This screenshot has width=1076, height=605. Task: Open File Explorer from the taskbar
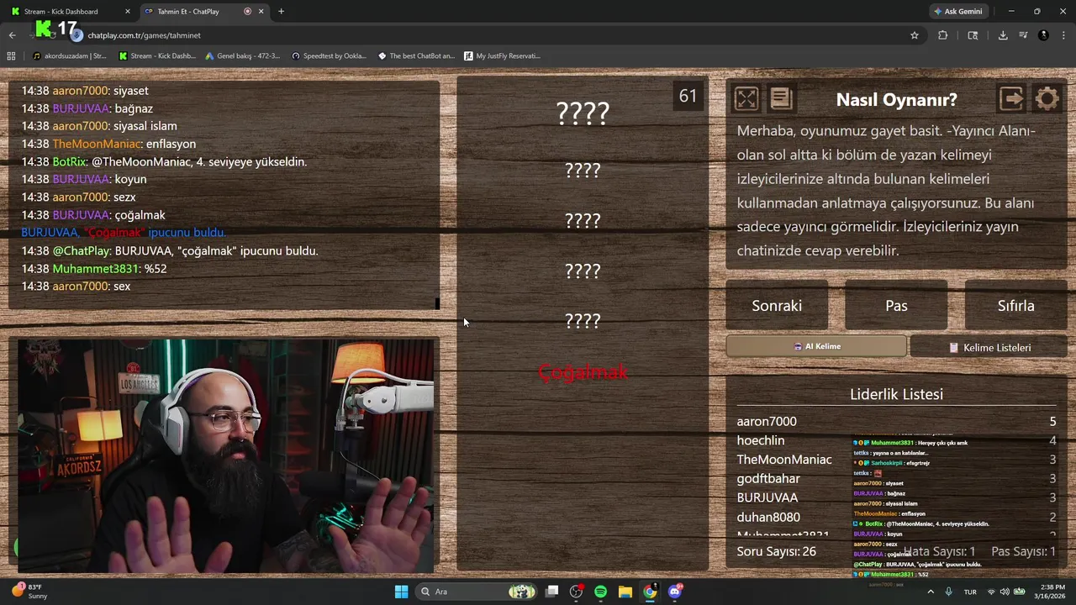tap(625, 592)
